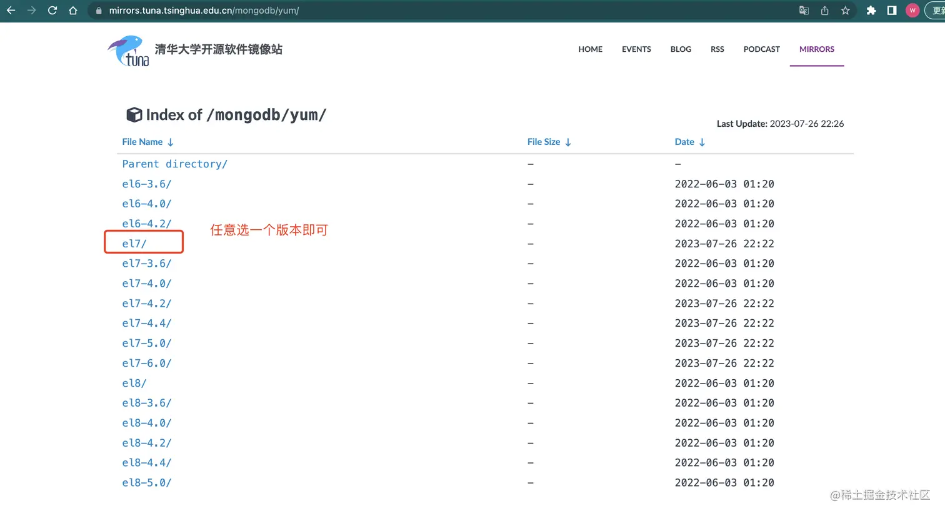Click the date in the el6-3.6/ row
The height and width of the screenshot is (516, 945).
click(x=724, y=184)
